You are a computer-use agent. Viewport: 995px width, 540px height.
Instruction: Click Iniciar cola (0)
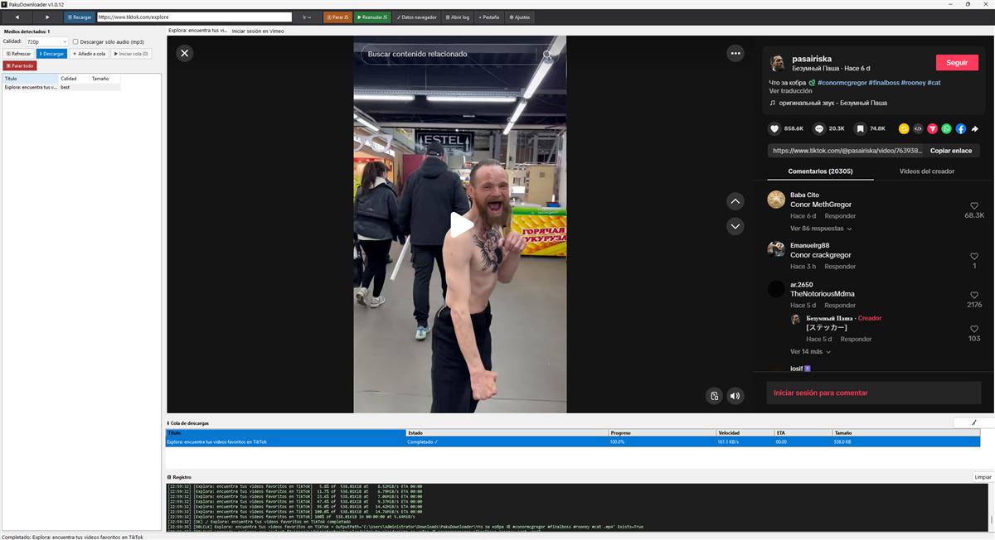(x=131, y=54)
